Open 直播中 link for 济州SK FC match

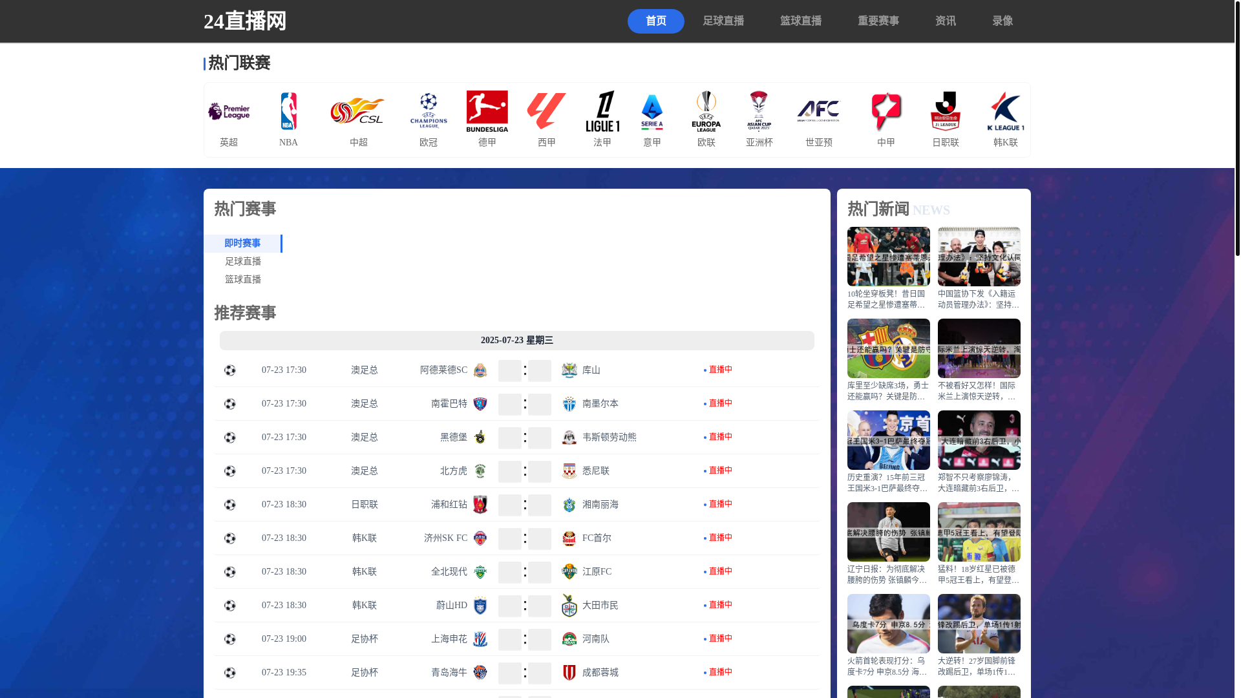pyautogui.click(x=718, y=538)
